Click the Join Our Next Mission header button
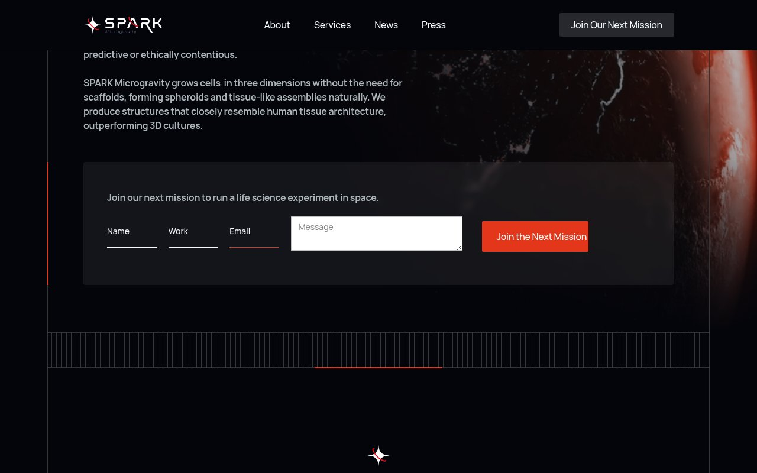757x473 pixels. click(617, 25)
